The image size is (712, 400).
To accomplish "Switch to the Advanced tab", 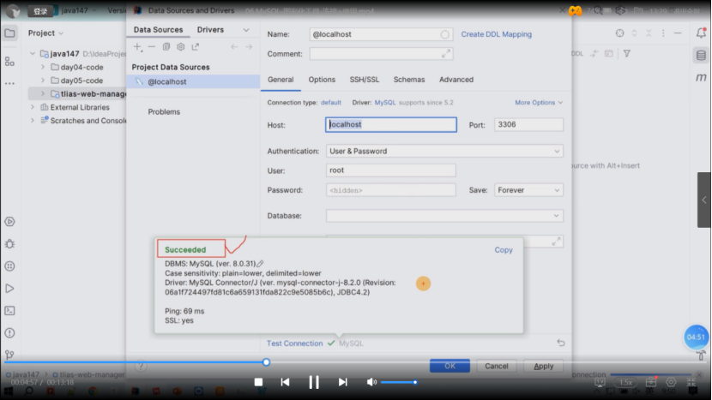I will click(456, 80).
